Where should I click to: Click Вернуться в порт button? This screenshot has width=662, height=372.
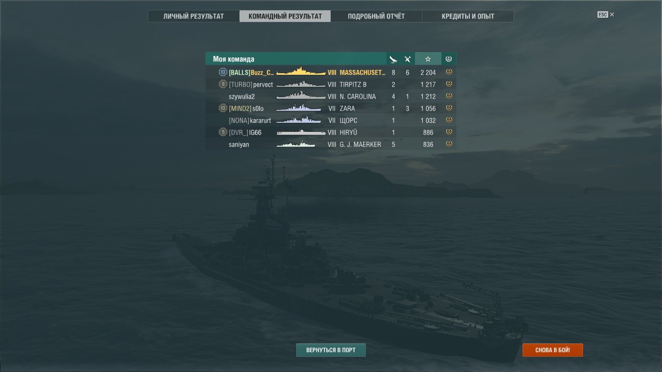(x=331, y=350)
